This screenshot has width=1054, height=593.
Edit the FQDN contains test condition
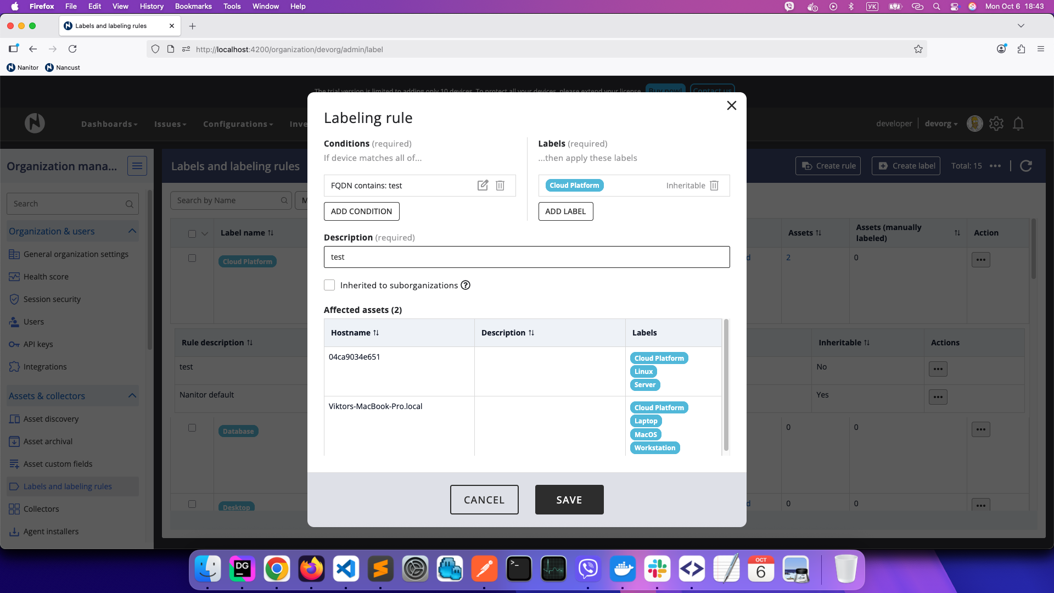[x=483, y=186]
